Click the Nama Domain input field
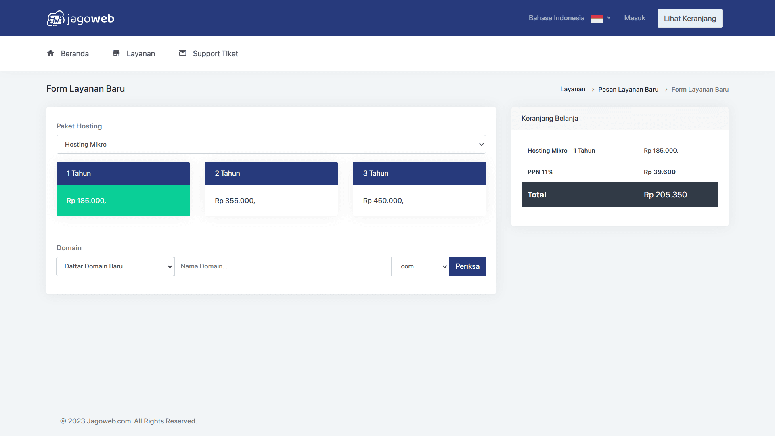The width and height of the screenshot is (775, 436). point(283,266)
